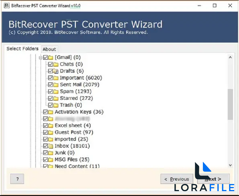This screenshot has width=239, height=196.
Task: Select the "Sent Mail (2079)" label
Action: (79, 85)
